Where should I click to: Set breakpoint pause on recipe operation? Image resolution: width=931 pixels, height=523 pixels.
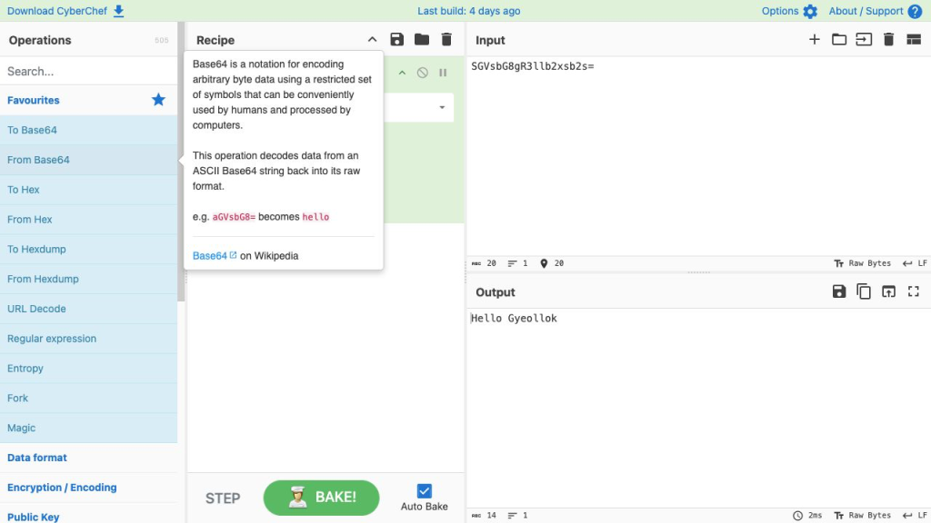click(443, 73)
